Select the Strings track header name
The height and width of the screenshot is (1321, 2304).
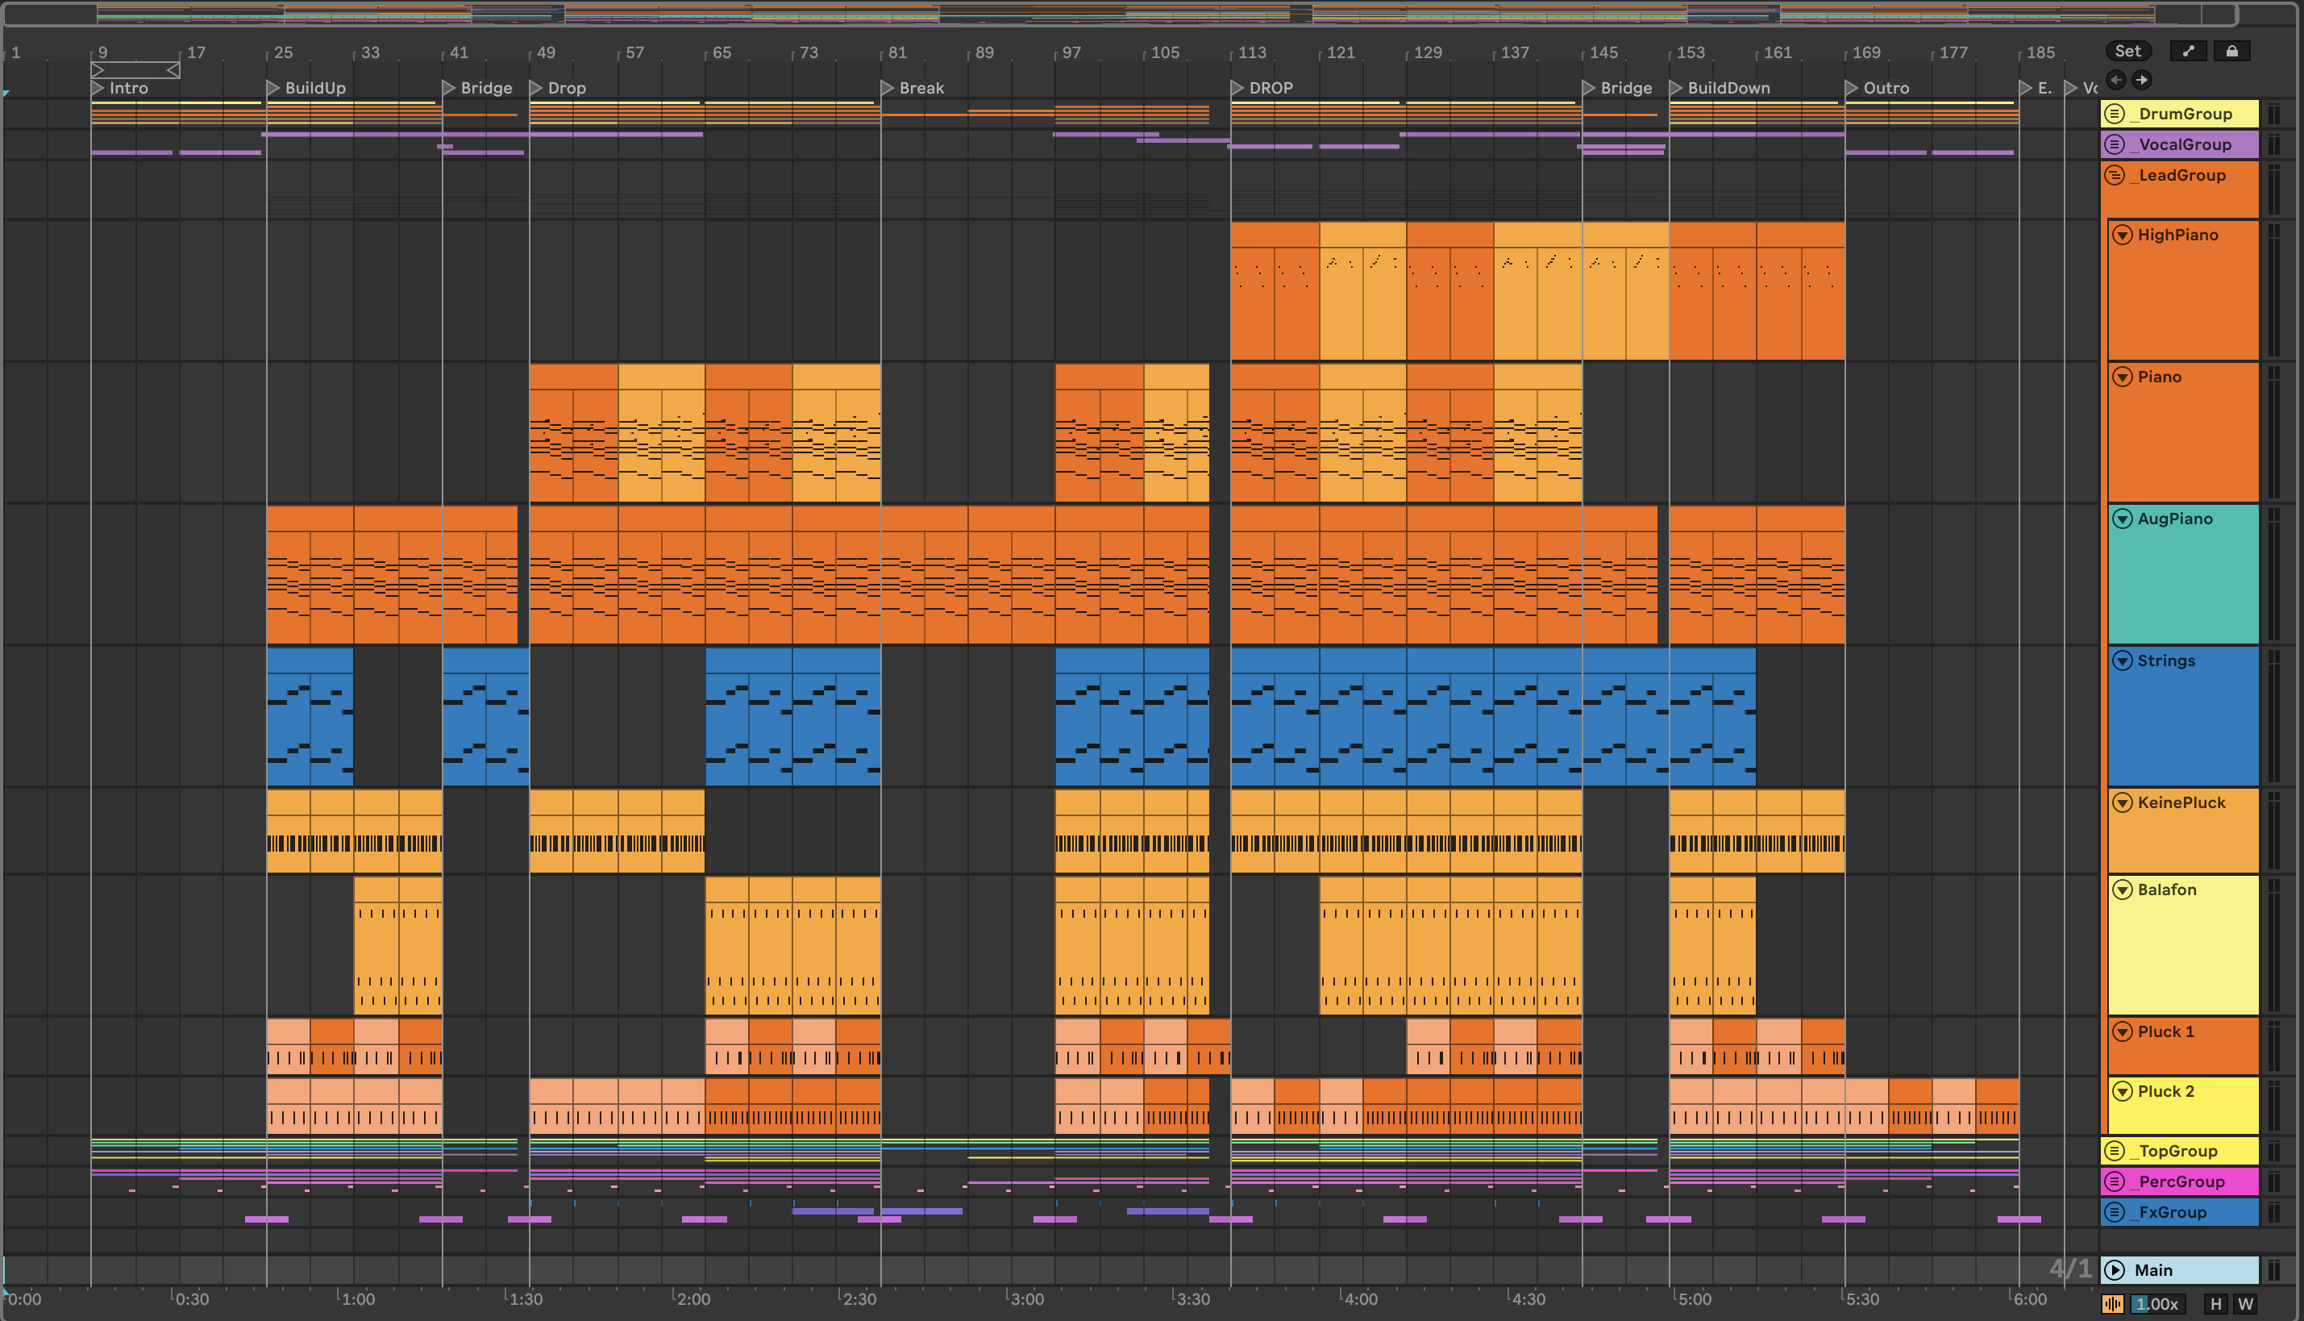[x=2166, y=660]
